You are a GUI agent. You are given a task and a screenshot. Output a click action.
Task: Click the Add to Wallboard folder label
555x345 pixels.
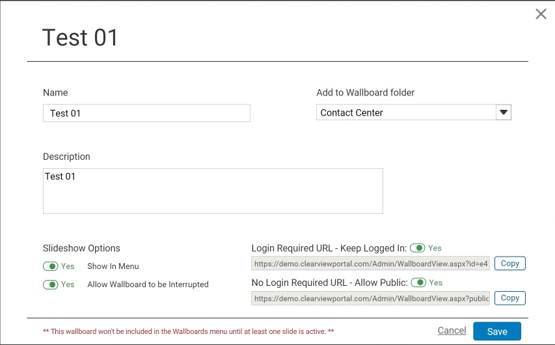pyautogui.click(x=365, y=93)
